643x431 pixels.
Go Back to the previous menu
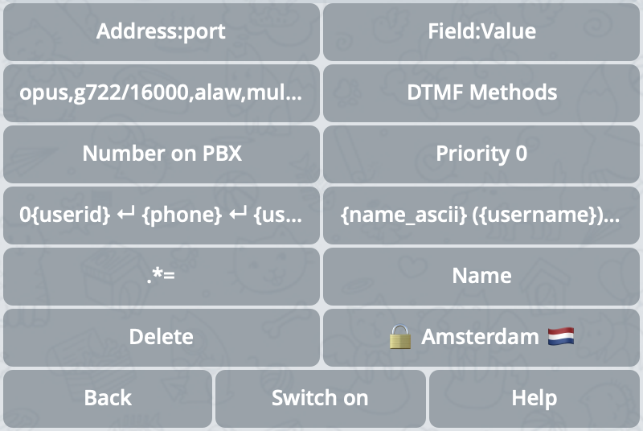(108, 399)
